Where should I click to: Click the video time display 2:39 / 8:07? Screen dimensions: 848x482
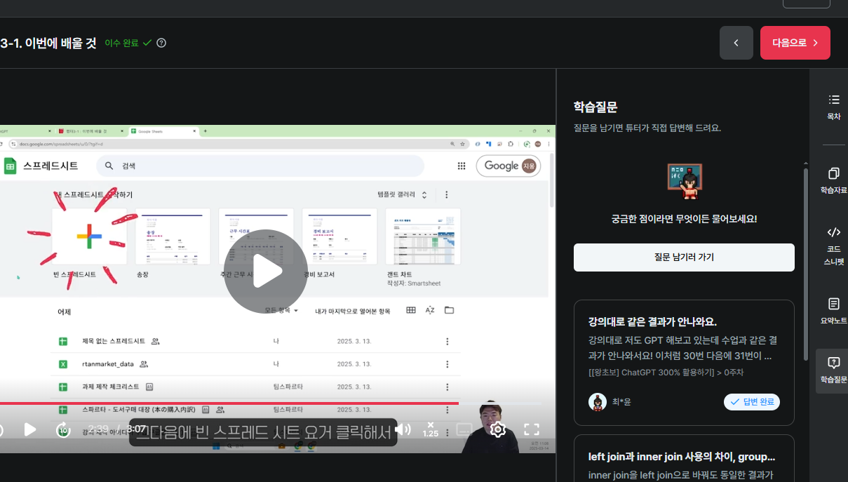coord(117,429)
